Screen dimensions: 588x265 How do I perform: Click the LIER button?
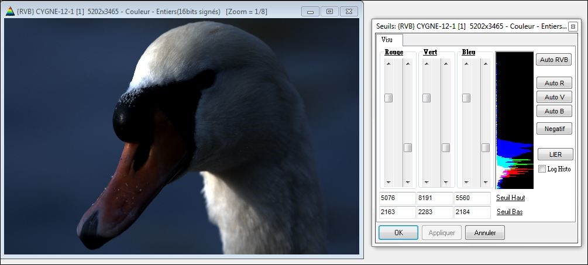pyautogui.click(x=553, y=155)
